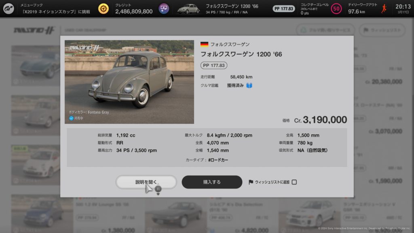Click the #ロードカー car type tag
Viewport: 414px width, 233px height.
(218, 160)
